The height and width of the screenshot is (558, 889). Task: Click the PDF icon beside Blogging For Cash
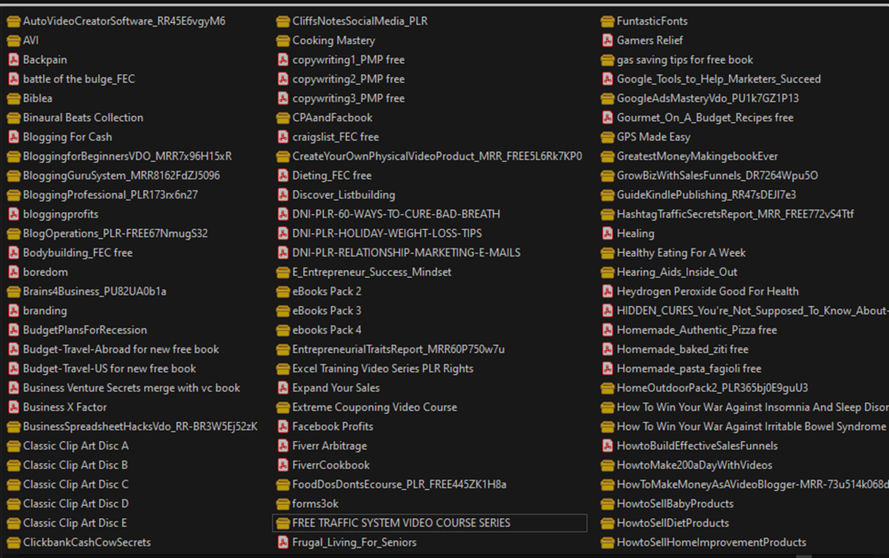click(x=13, y=137)
